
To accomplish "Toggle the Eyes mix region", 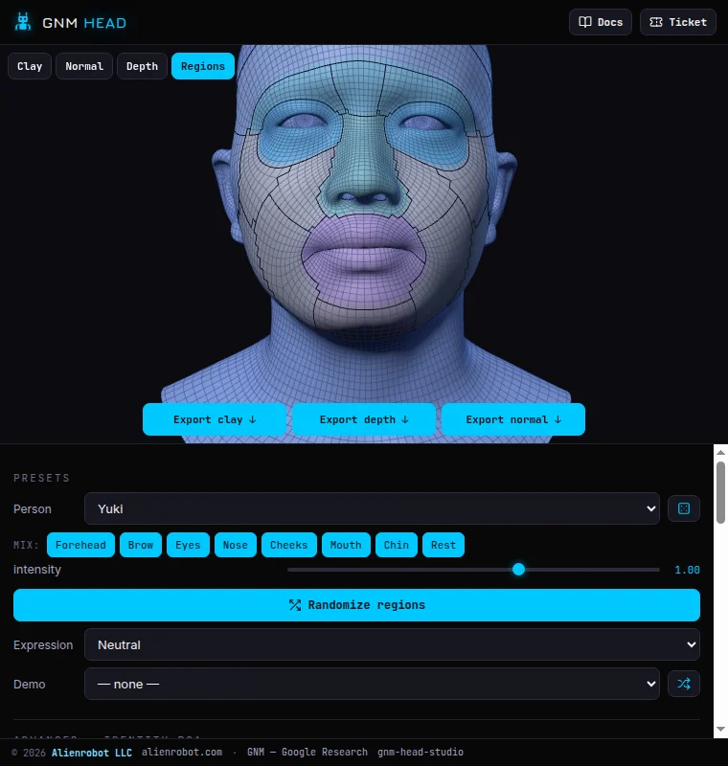I will tap(188, 545).
